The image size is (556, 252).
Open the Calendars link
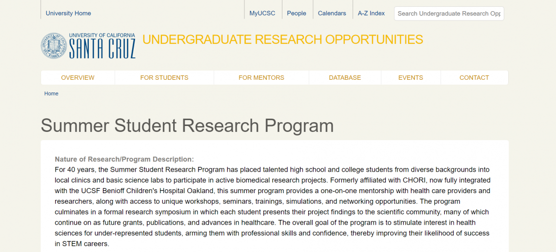tap(332, 13)
